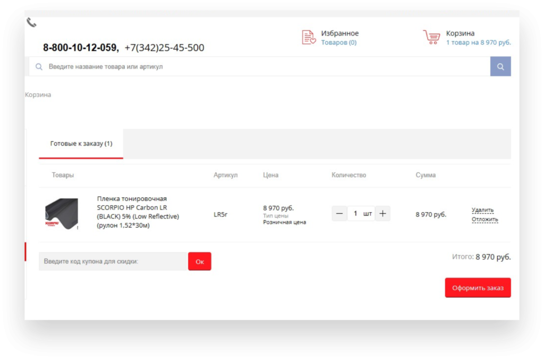
Task: Open the SCORPIO film product thumbnail
Action: (62, 214)
